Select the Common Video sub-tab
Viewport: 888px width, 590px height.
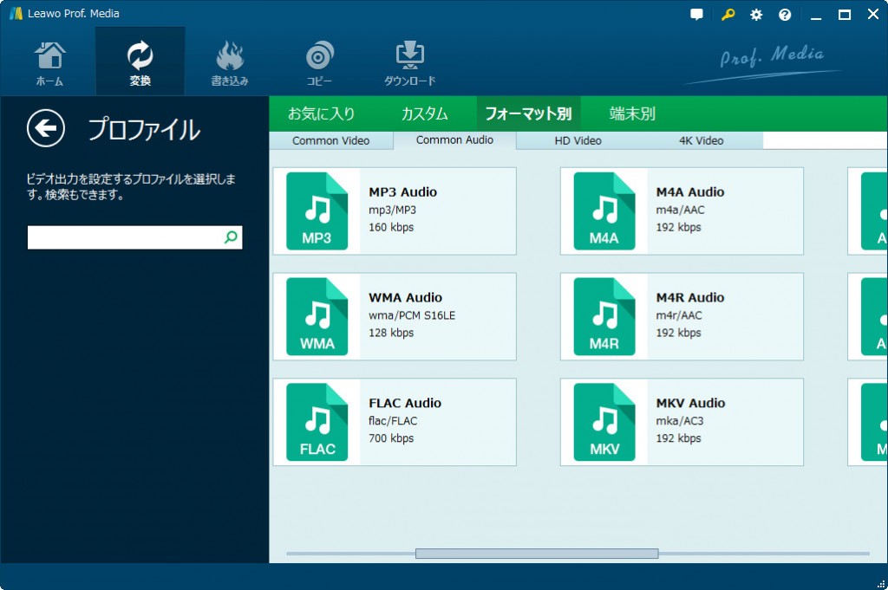[x=330, y=141]
